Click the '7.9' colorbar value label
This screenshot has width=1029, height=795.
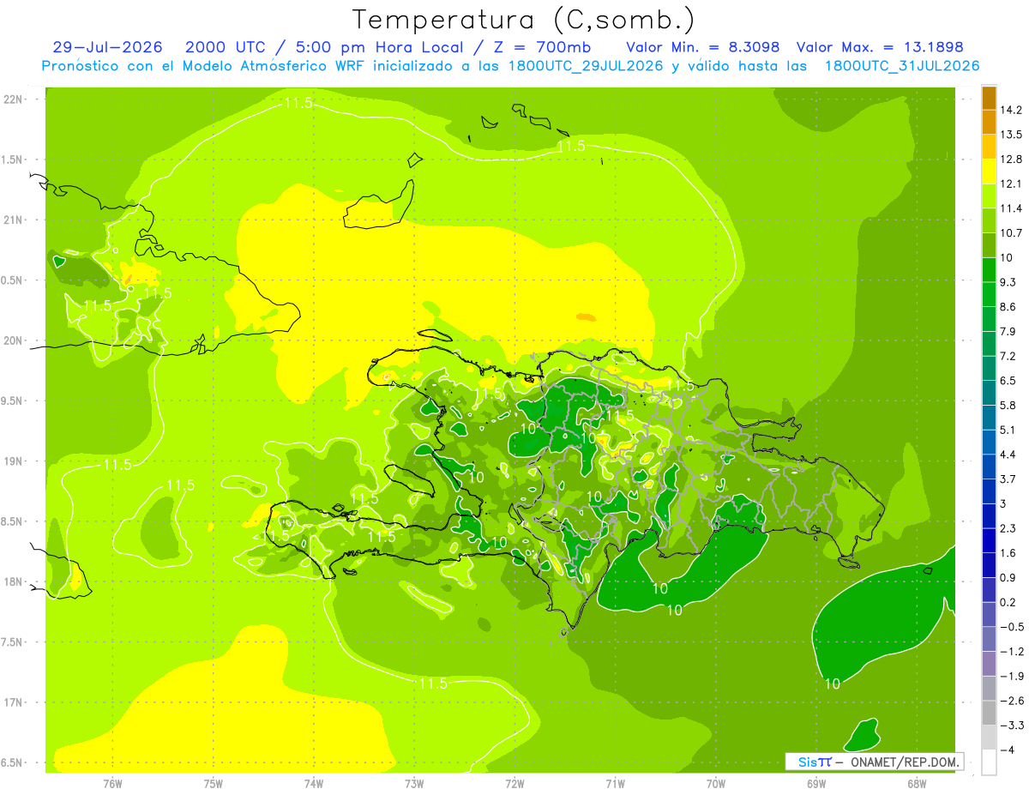click(x=1008, y=331)
